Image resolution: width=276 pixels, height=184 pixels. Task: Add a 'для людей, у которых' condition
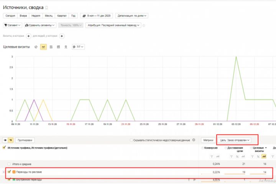tap(62, 36)
